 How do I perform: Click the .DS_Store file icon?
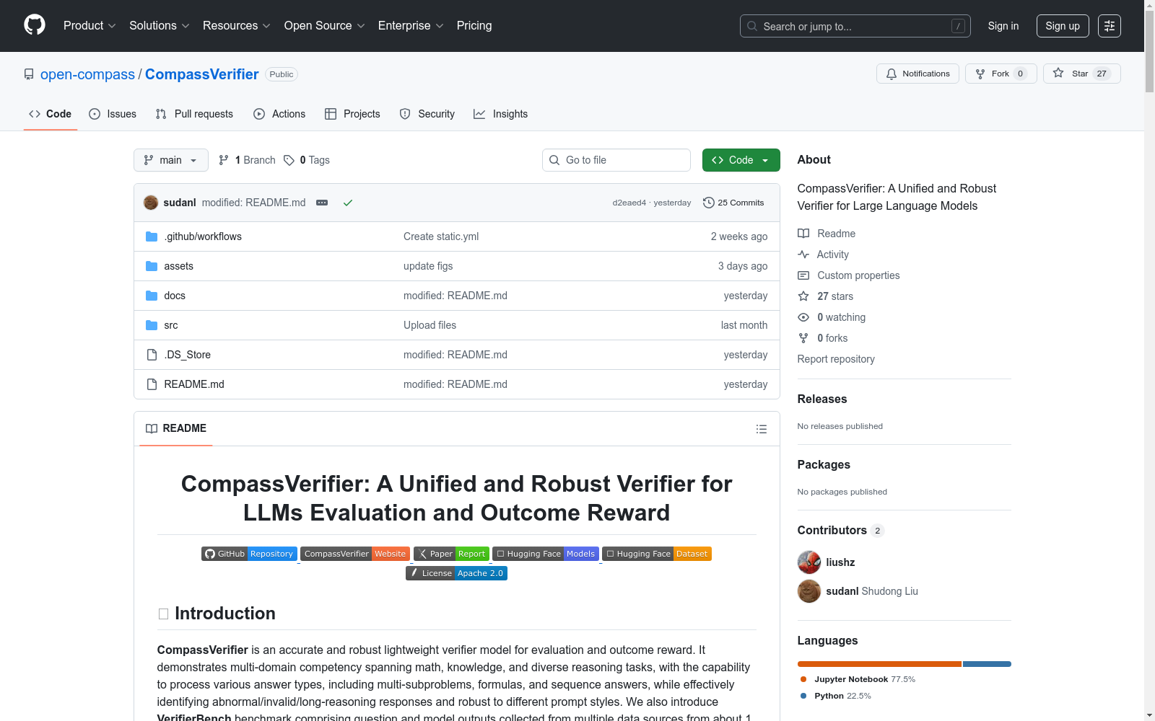pos(152,355)
